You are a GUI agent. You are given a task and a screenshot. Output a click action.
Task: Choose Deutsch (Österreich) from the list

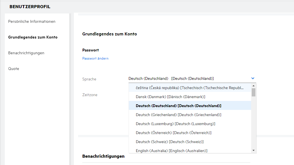pos(173,133)
